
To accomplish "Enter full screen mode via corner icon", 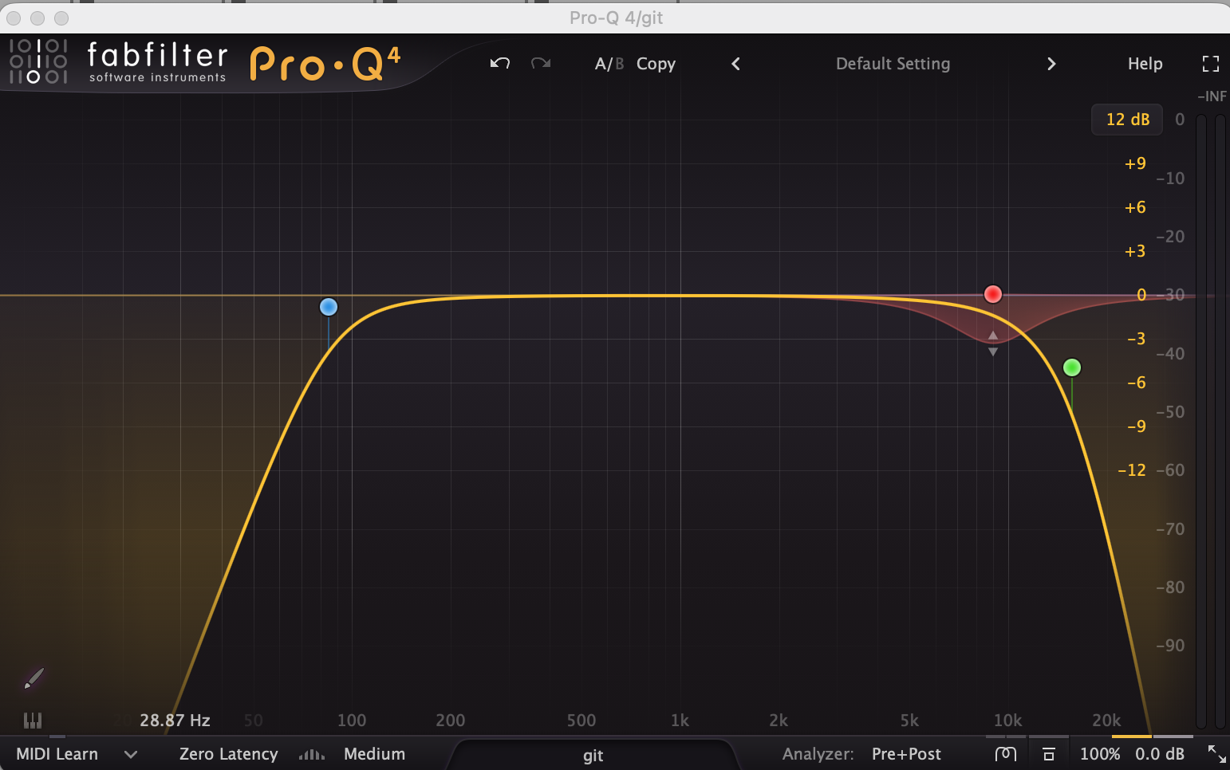I will click(1210, 64).
